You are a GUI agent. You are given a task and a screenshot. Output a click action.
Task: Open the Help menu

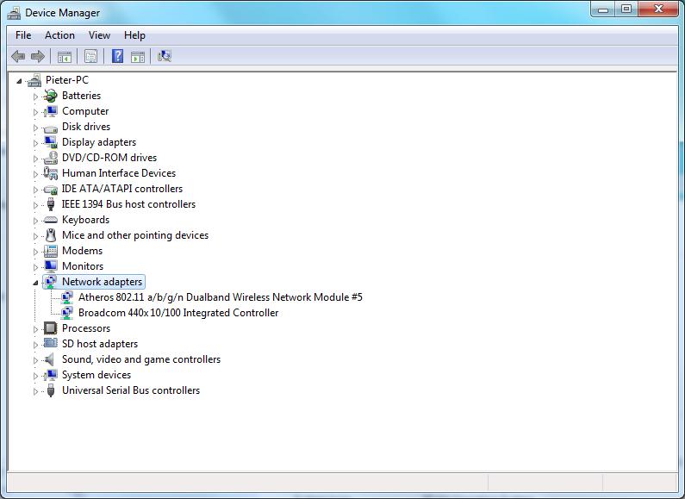click(134, 35)
